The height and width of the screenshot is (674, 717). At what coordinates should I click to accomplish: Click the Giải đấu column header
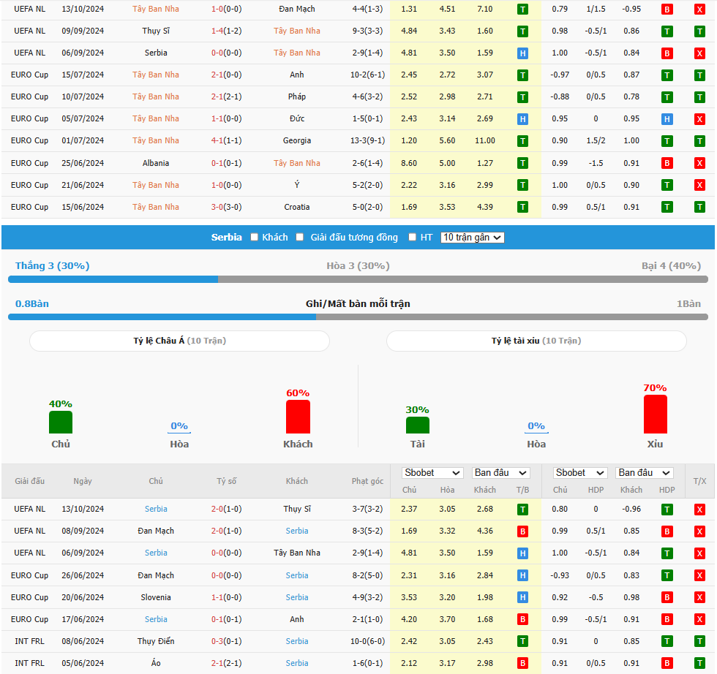(30, 481)
